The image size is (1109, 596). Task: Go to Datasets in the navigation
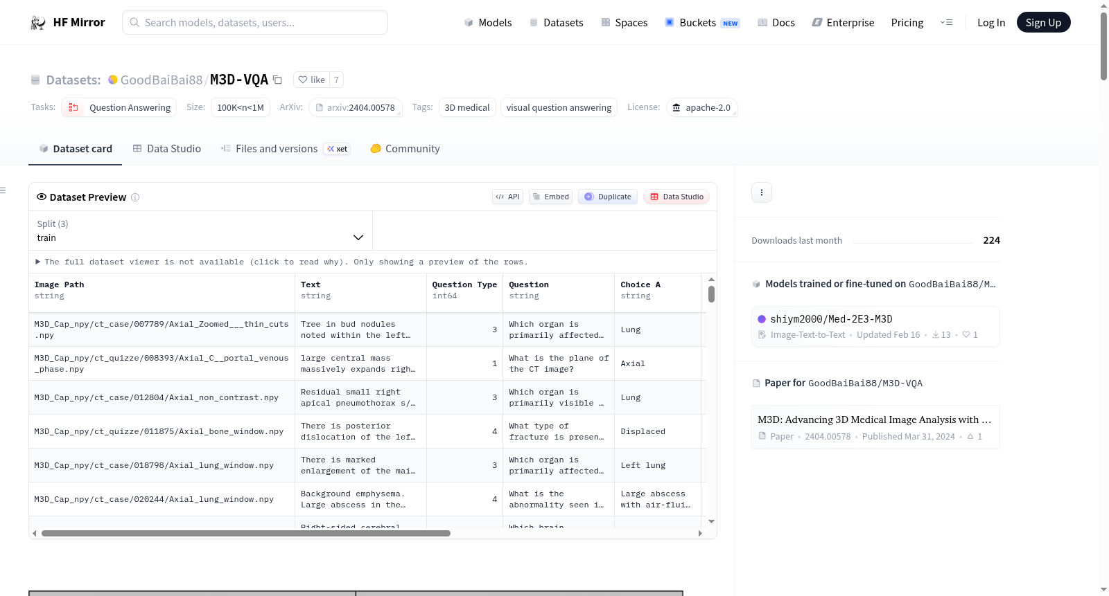click(x=557, y=23)
